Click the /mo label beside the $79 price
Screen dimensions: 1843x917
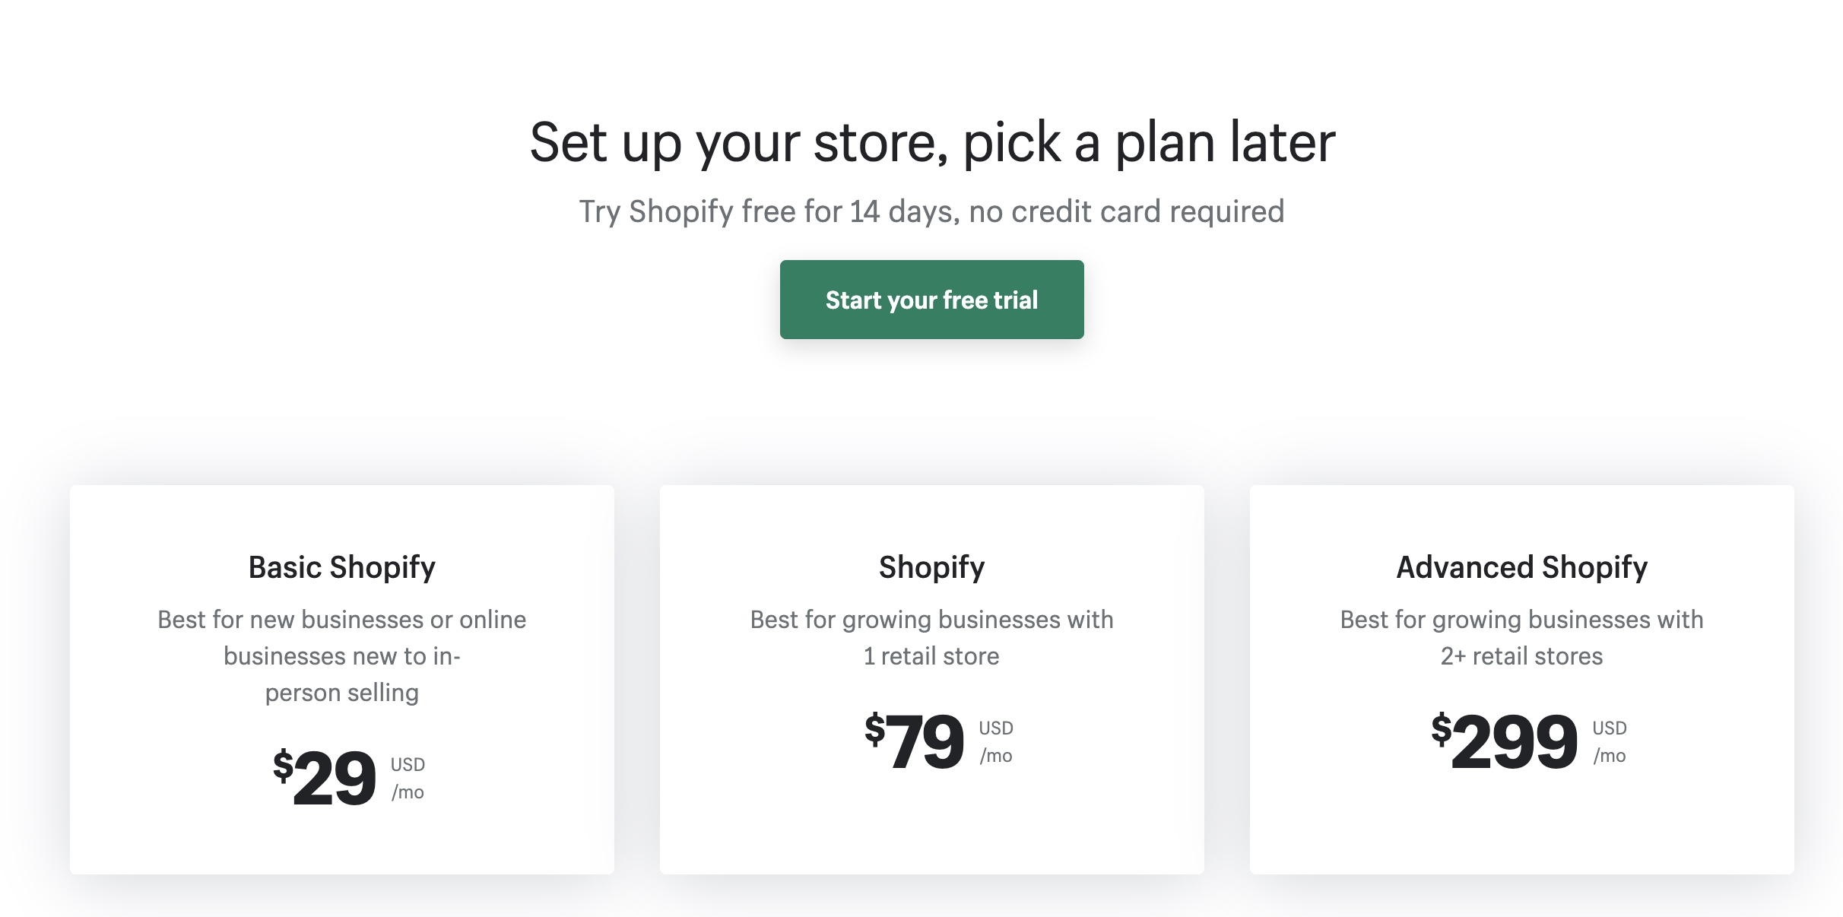click(x=996, y=756)
